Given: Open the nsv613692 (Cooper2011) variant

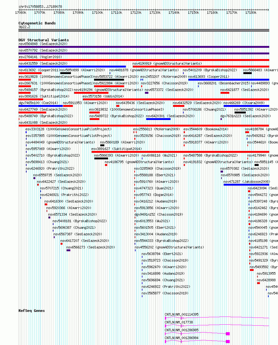Looking at the screenshot, I should point(39,70).
